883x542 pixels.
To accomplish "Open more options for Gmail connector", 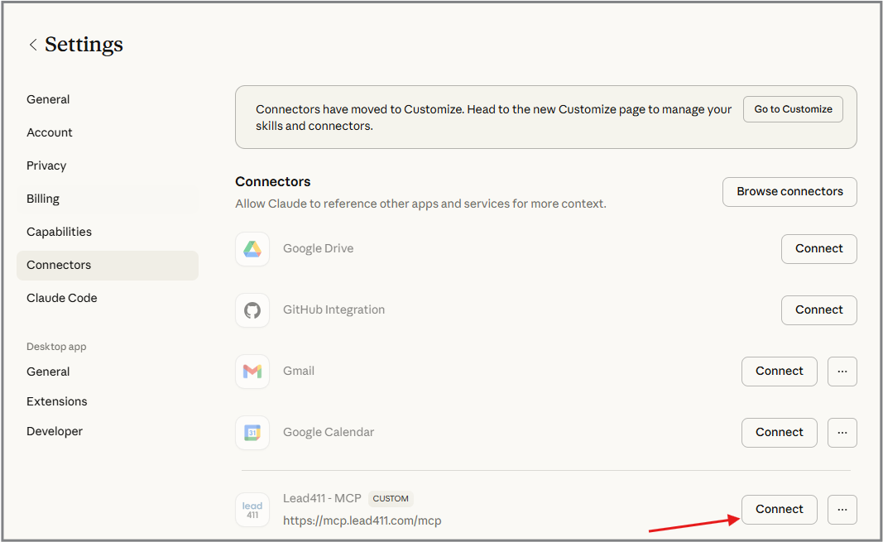I will pyautogui.click(x=842, y=372).
